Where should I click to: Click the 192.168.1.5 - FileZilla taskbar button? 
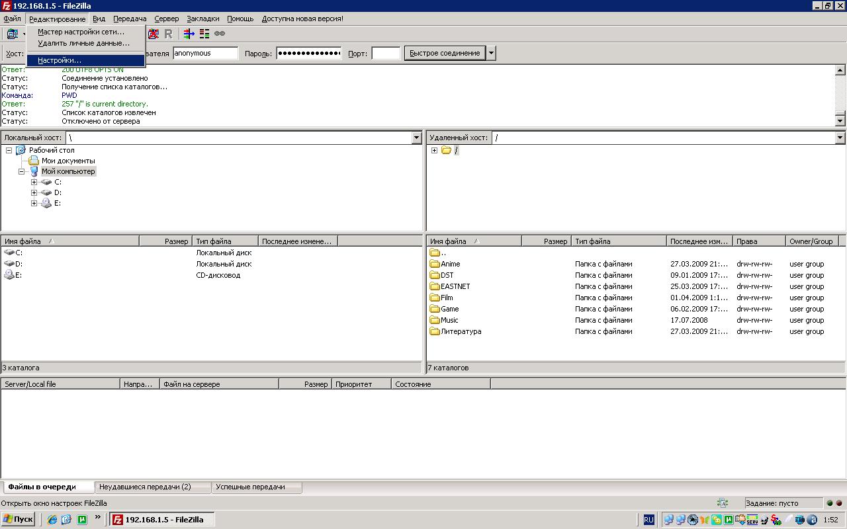161,520
